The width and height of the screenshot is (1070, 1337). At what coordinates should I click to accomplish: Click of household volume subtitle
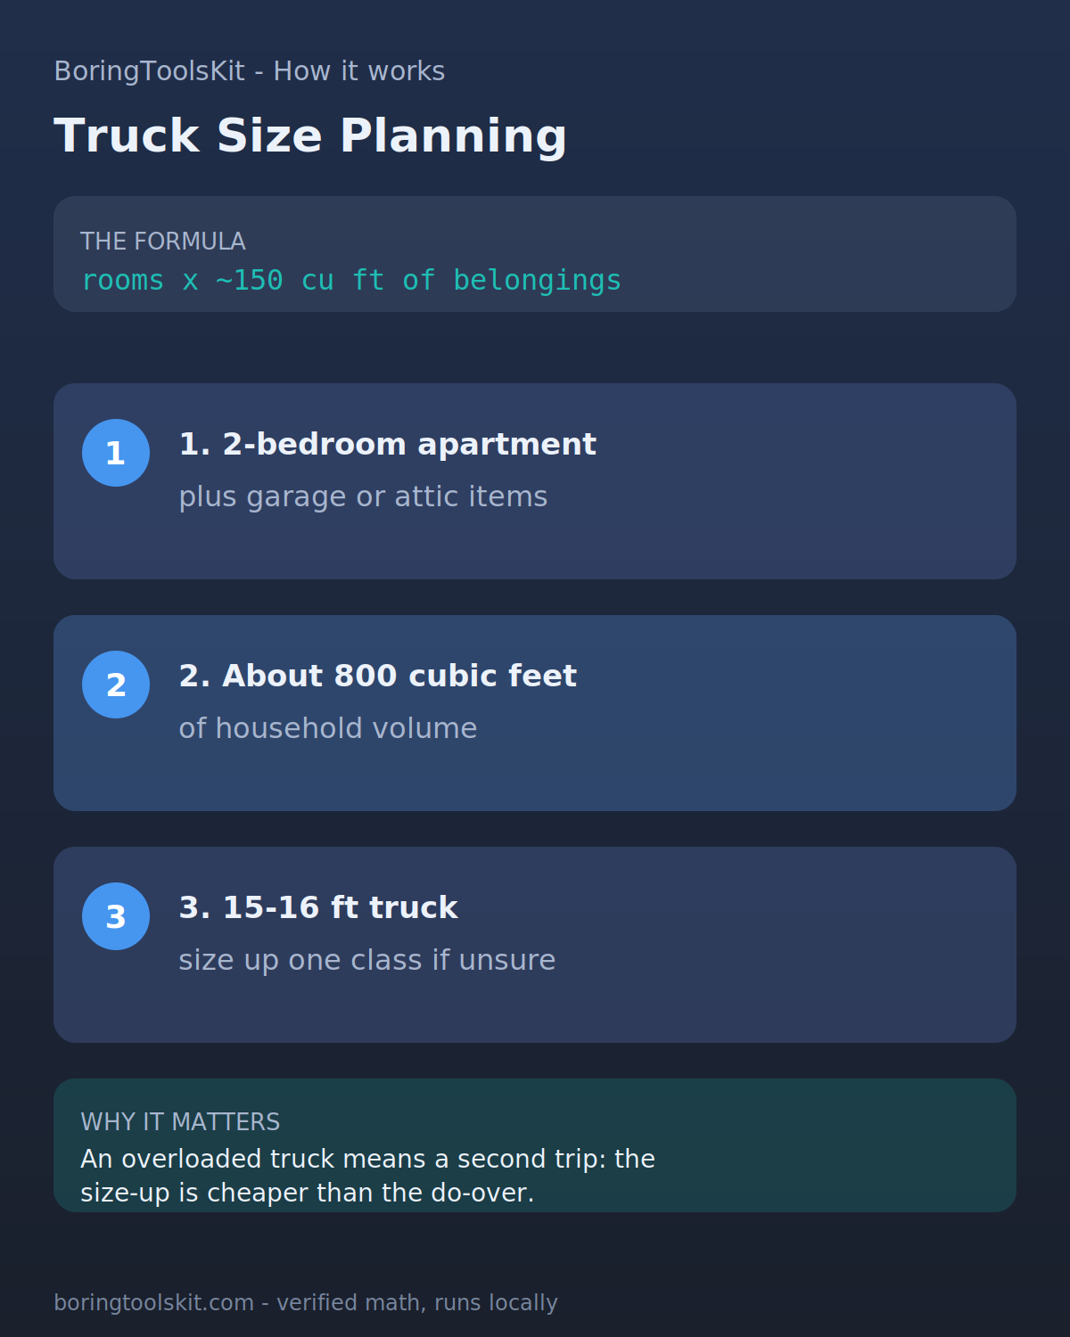click(328, 728)
